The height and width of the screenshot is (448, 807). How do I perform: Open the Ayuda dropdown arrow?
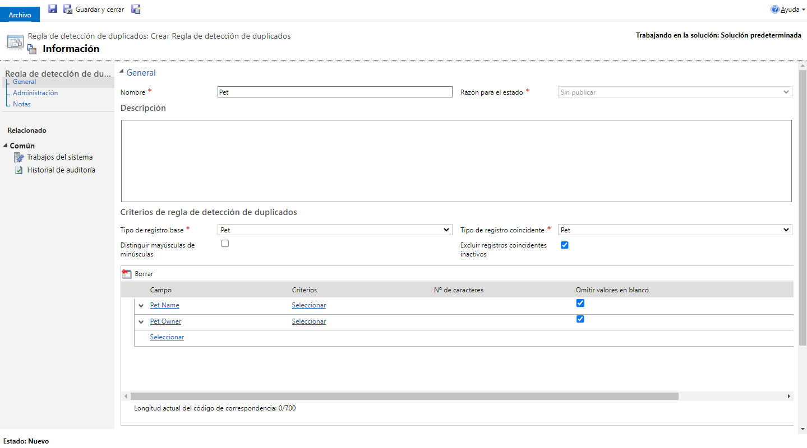pos(803,10)
